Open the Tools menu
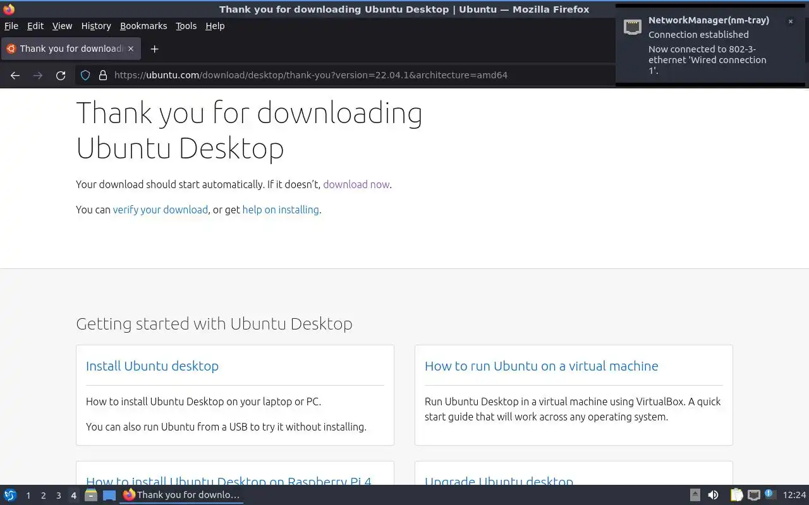809x505 pixels. [186, 26]
